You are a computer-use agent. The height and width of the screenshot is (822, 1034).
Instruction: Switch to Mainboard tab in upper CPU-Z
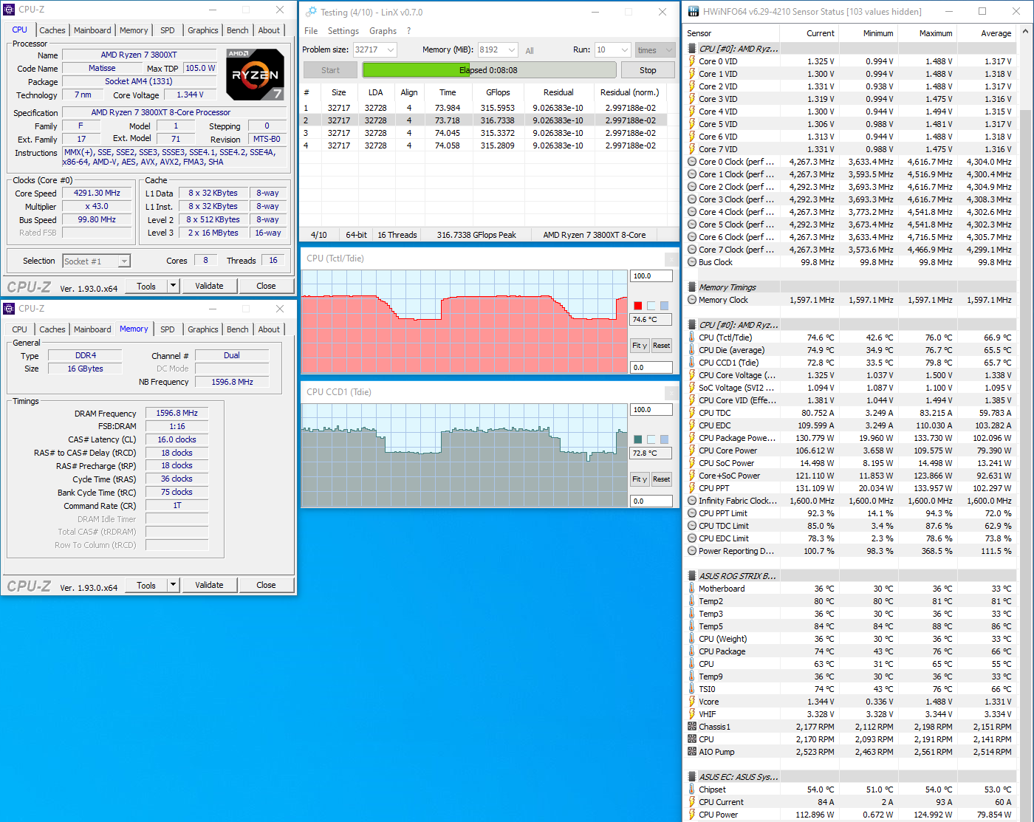[92, 30]
